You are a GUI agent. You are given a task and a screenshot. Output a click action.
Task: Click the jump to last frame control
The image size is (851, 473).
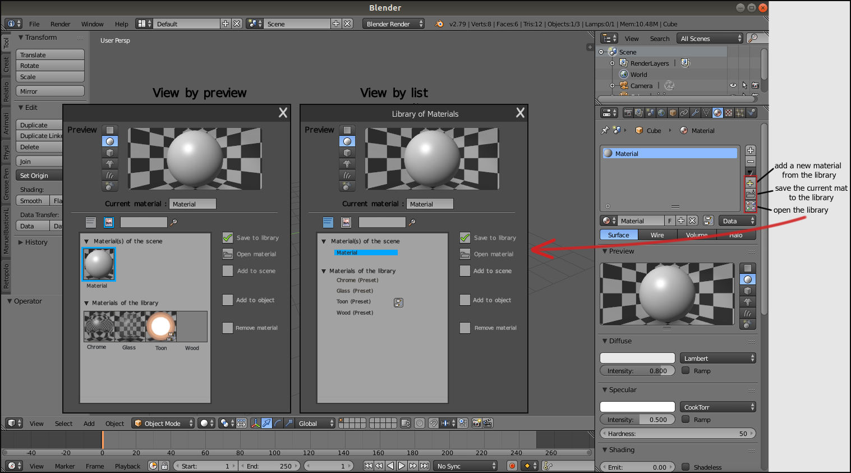tap(424, 466)
